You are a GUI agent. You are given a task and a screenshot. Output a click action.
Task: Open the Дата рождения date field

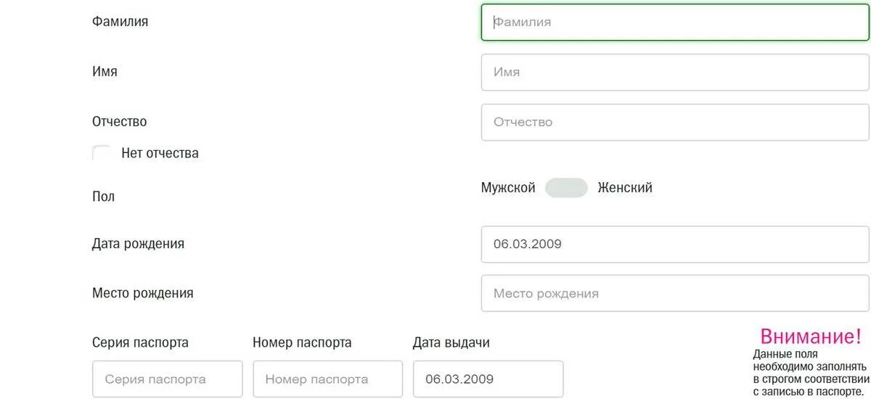click(x=675, y=244)
